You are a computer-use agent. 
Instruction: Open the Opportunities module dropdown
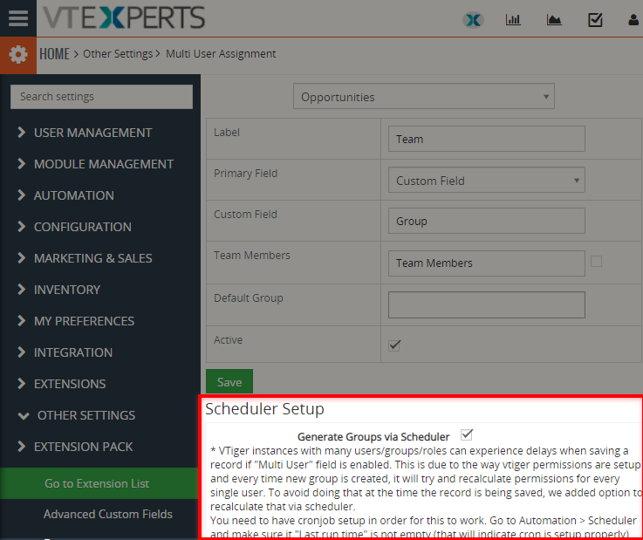coord(424,96)
